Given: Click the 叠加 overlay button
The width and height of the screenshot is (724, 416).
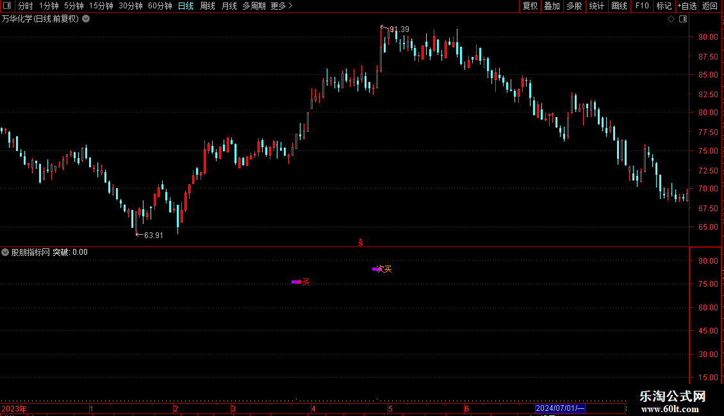Looking at the screenshot, I should 552,6.
